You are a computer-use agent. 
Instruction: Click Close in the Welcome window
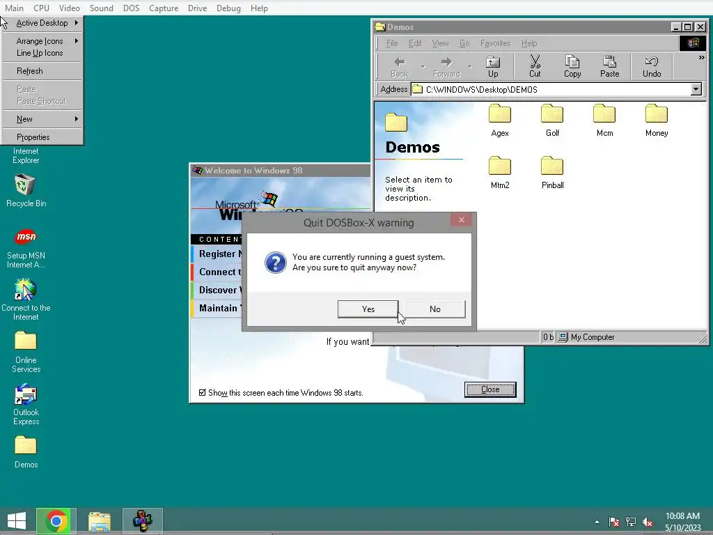pyautogui.click(x=490, y=389)
